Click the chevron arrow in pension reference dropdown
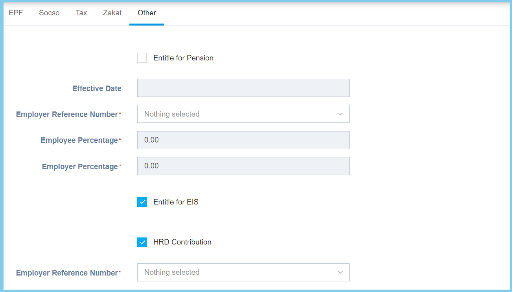This screenshot has height=292, width=512. [340, 114]
